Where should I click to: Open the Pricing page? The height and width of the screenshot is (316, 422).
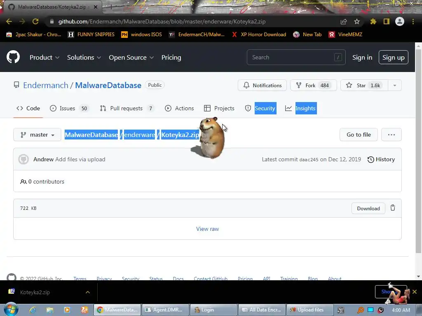point(171,57)
